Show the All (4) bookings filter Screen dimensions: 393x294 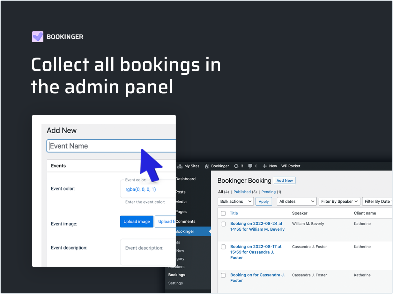click(223, 192)
